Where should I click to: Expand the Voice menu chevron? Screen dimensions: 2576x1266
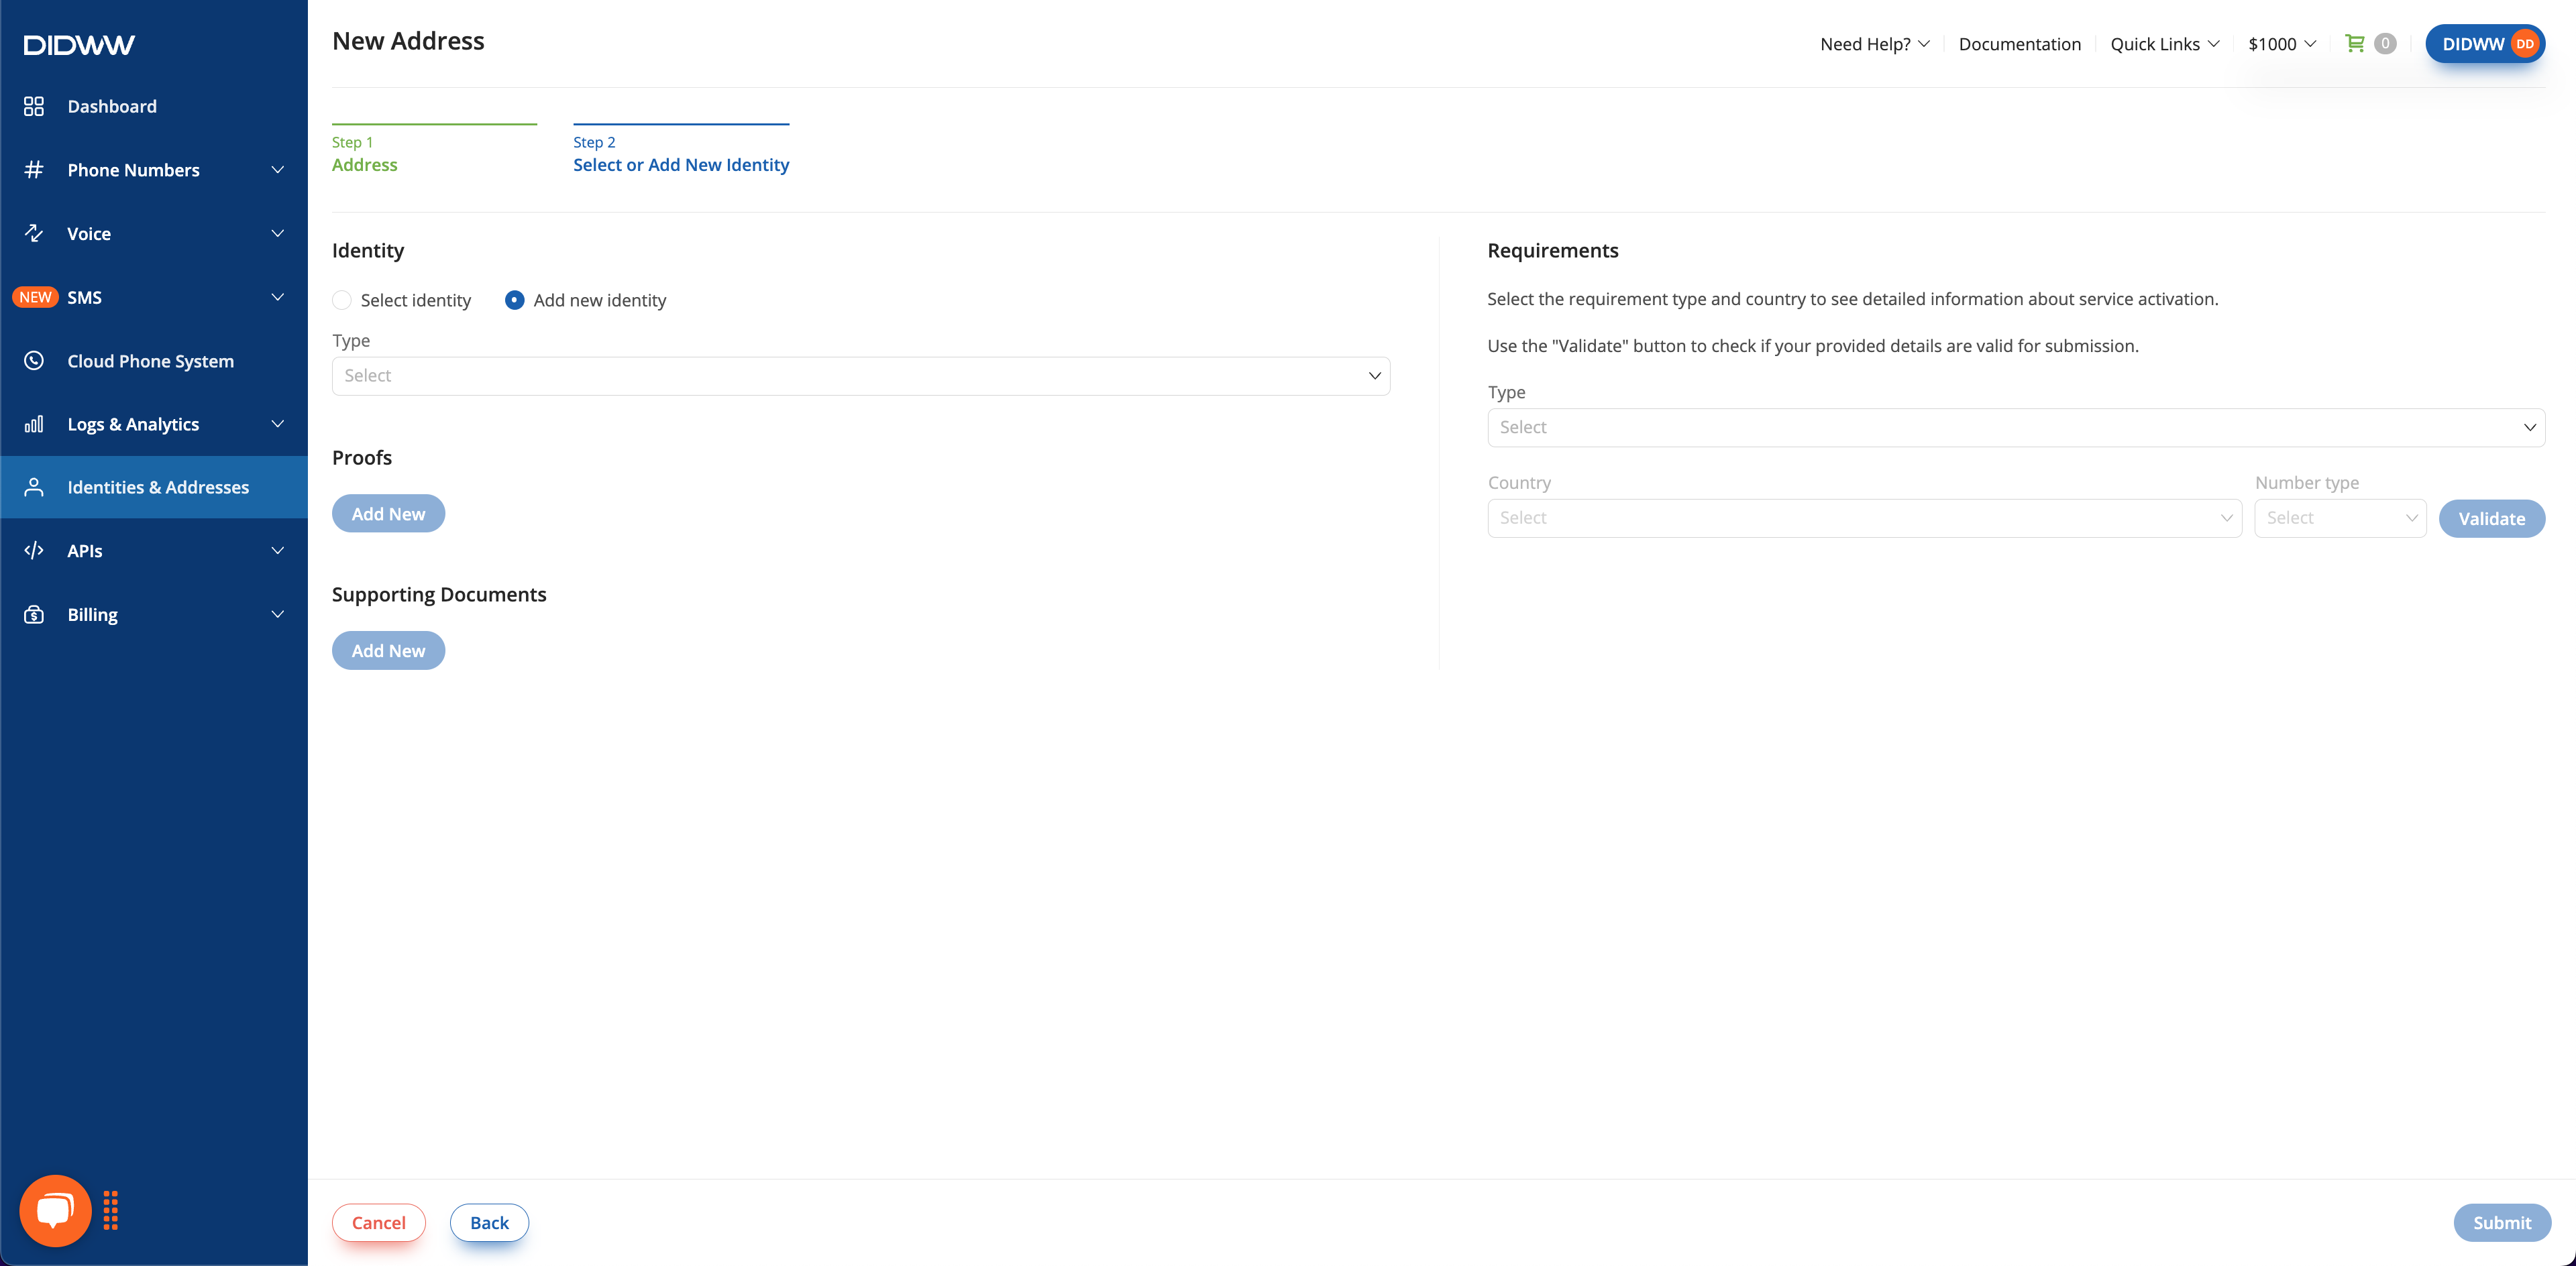click(278, 233)
